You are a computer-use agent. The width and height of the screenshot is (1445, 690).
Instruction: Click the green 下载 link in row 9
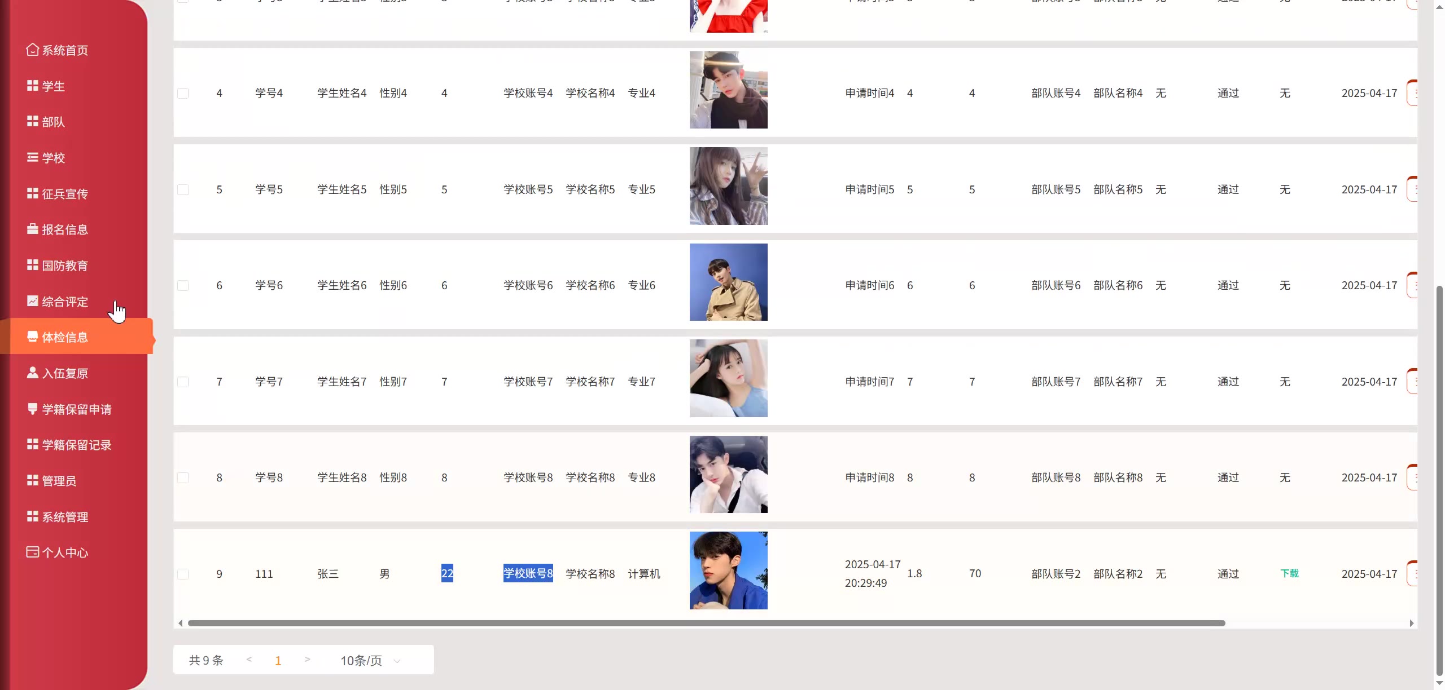(1289, 573)
